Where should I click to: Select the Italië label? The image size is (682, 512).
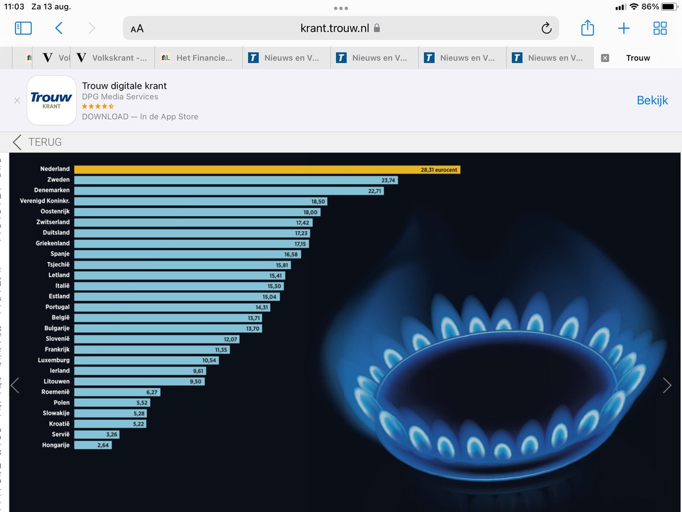pyautogui.click(x=61, y=286)
